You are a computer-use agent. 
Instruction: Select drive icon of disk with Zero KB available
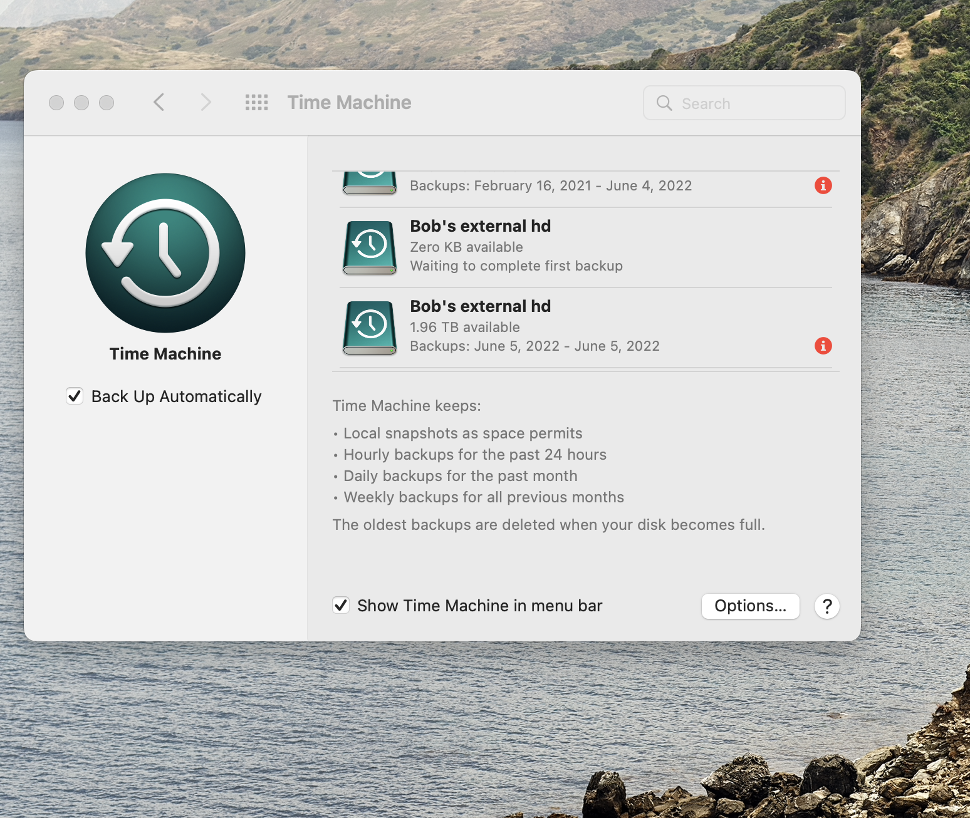370,248
